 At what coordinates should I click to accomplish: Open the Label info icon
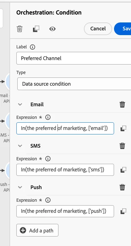tap(32, 47)
